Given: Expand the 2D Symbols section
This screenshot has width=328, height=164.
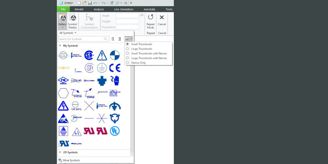Looking at the screenshot, I should pos(60,152).
